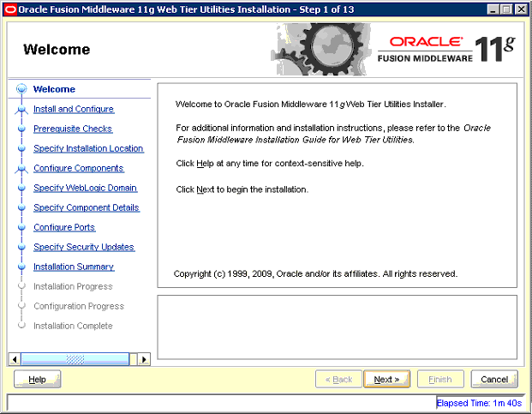This screenshot has width=532, height=414.
Task: Click the Help button
Action: 38,379
